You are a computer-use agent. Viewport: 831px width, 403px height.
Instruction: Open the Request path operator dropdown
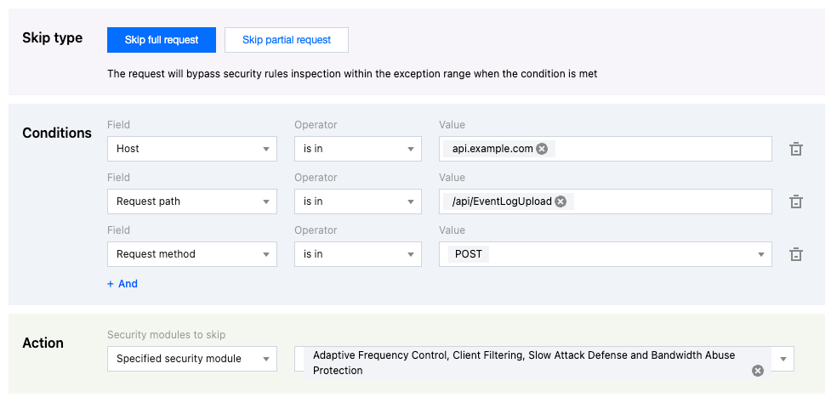click(x=357, y=201)
